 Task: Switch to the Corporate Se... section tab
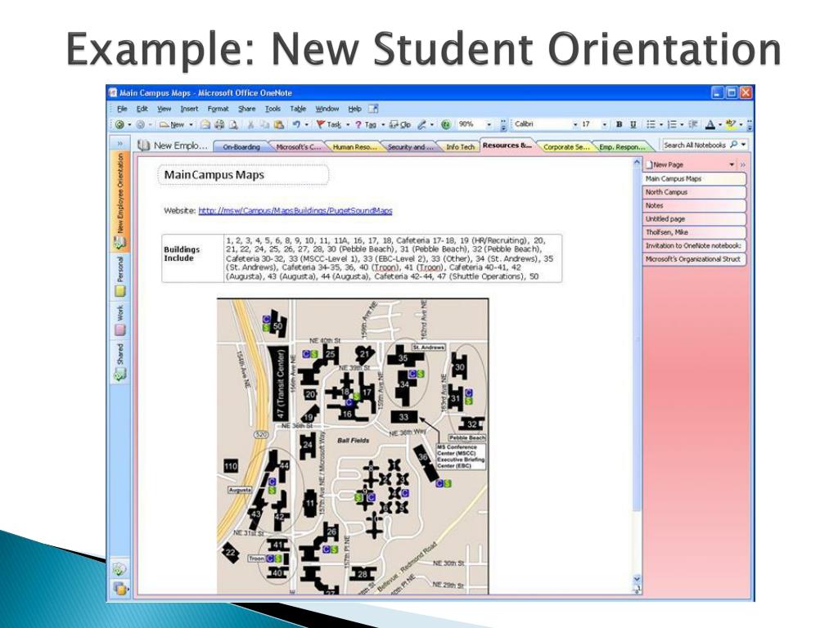(x=566, y=147)
